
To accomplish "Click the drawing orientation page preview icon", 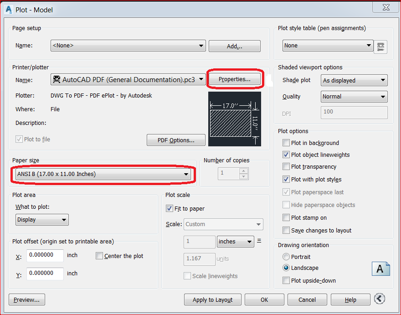I will click(x=381, y=269).
